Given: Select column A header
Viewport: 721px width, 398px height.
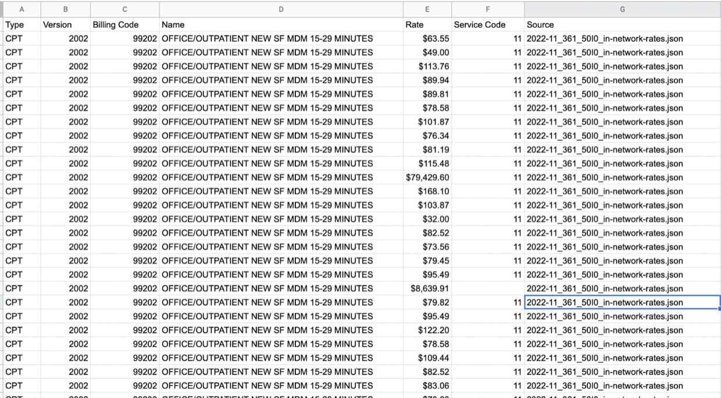Looking at the screenshot, I should (x=22, y=9).
